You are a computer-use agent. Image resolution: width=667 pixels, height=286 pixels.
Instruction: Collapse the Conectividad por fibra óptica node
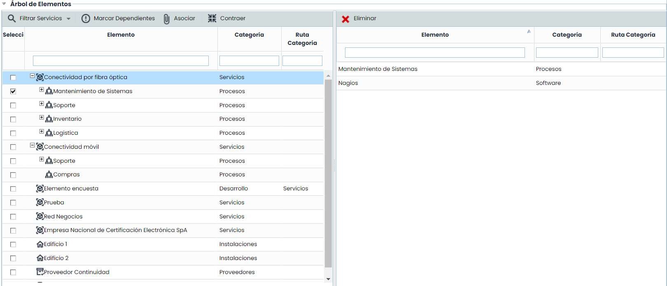click(x=33, y=76)
